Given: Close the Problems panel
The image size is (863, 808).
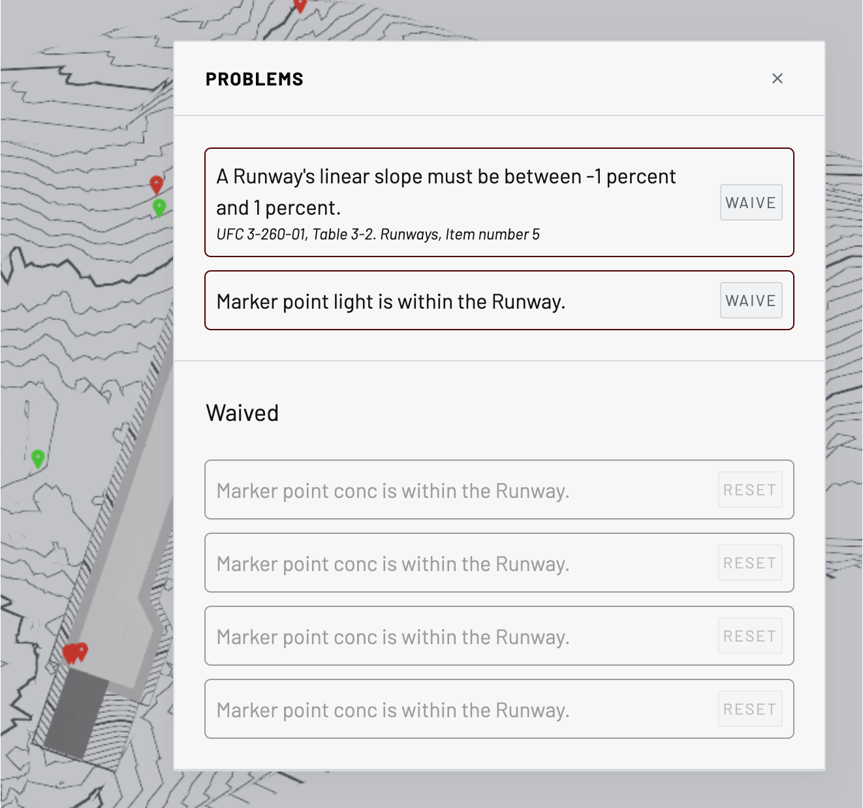Looking at the screenshot, I should point(777,78).
